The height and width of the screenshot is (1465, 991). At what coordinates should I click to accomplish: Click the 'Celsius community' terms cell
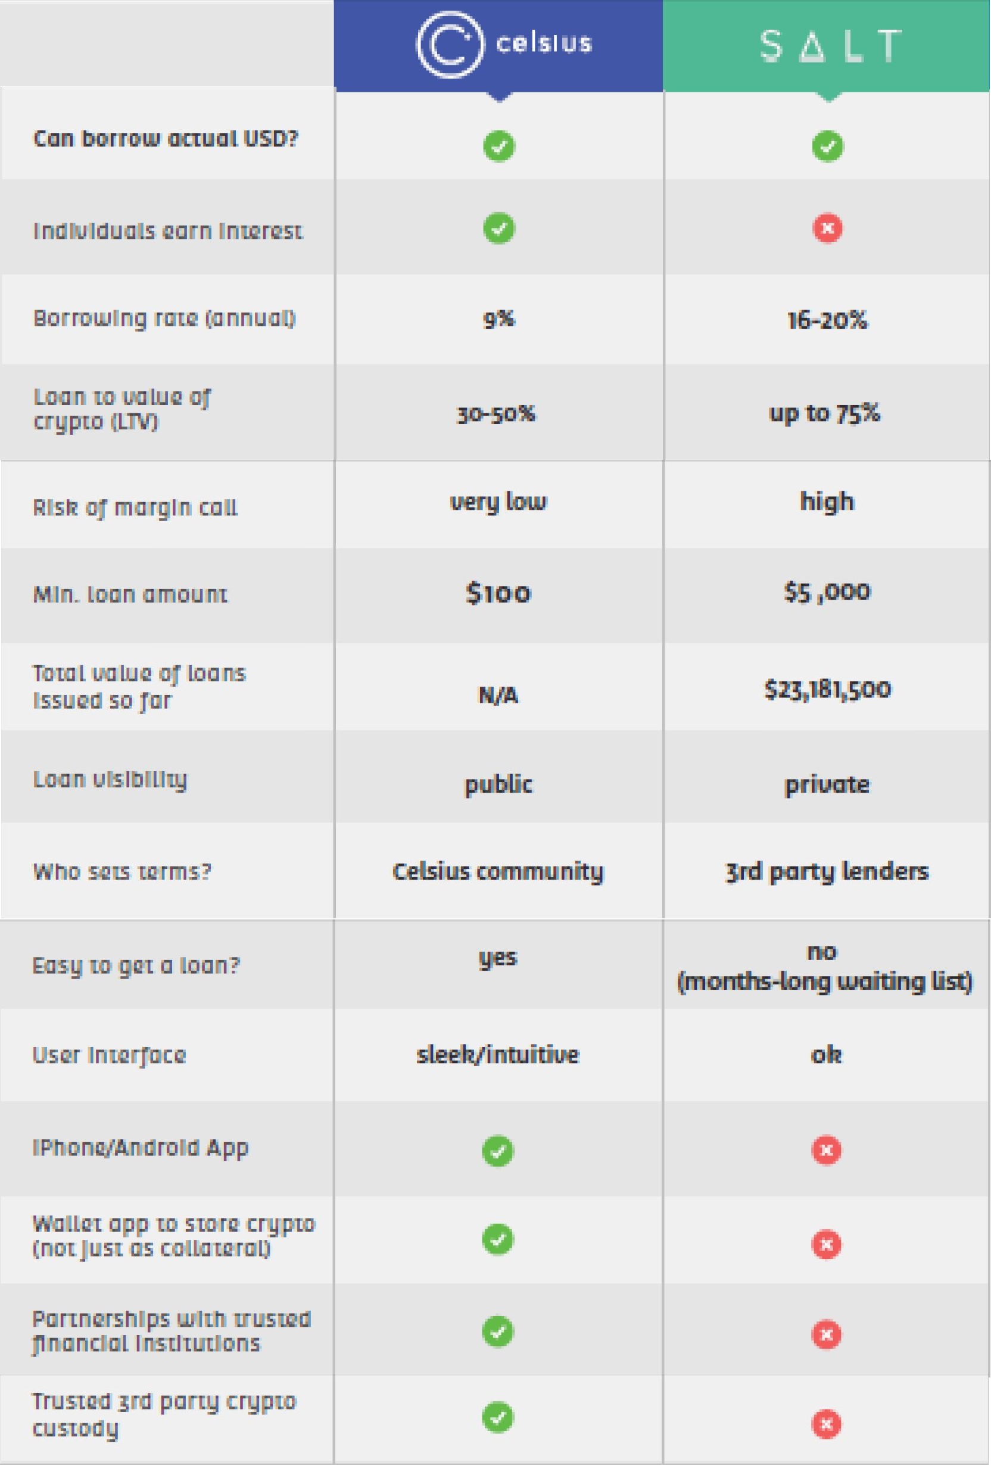[x=498, y=872]
